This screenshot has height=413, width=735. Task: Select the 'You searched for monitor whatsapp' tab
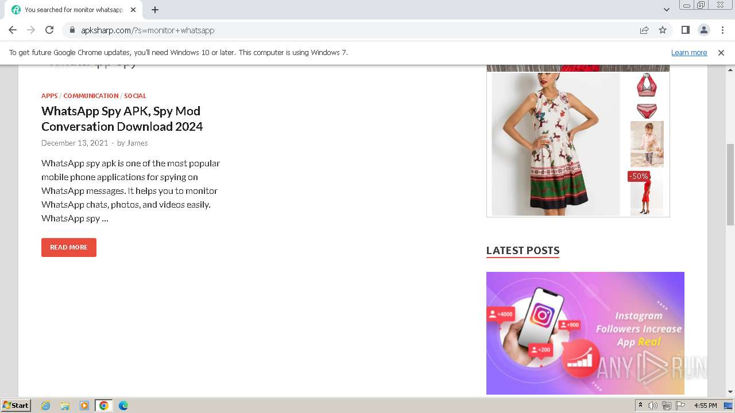(x=73, y=10)
